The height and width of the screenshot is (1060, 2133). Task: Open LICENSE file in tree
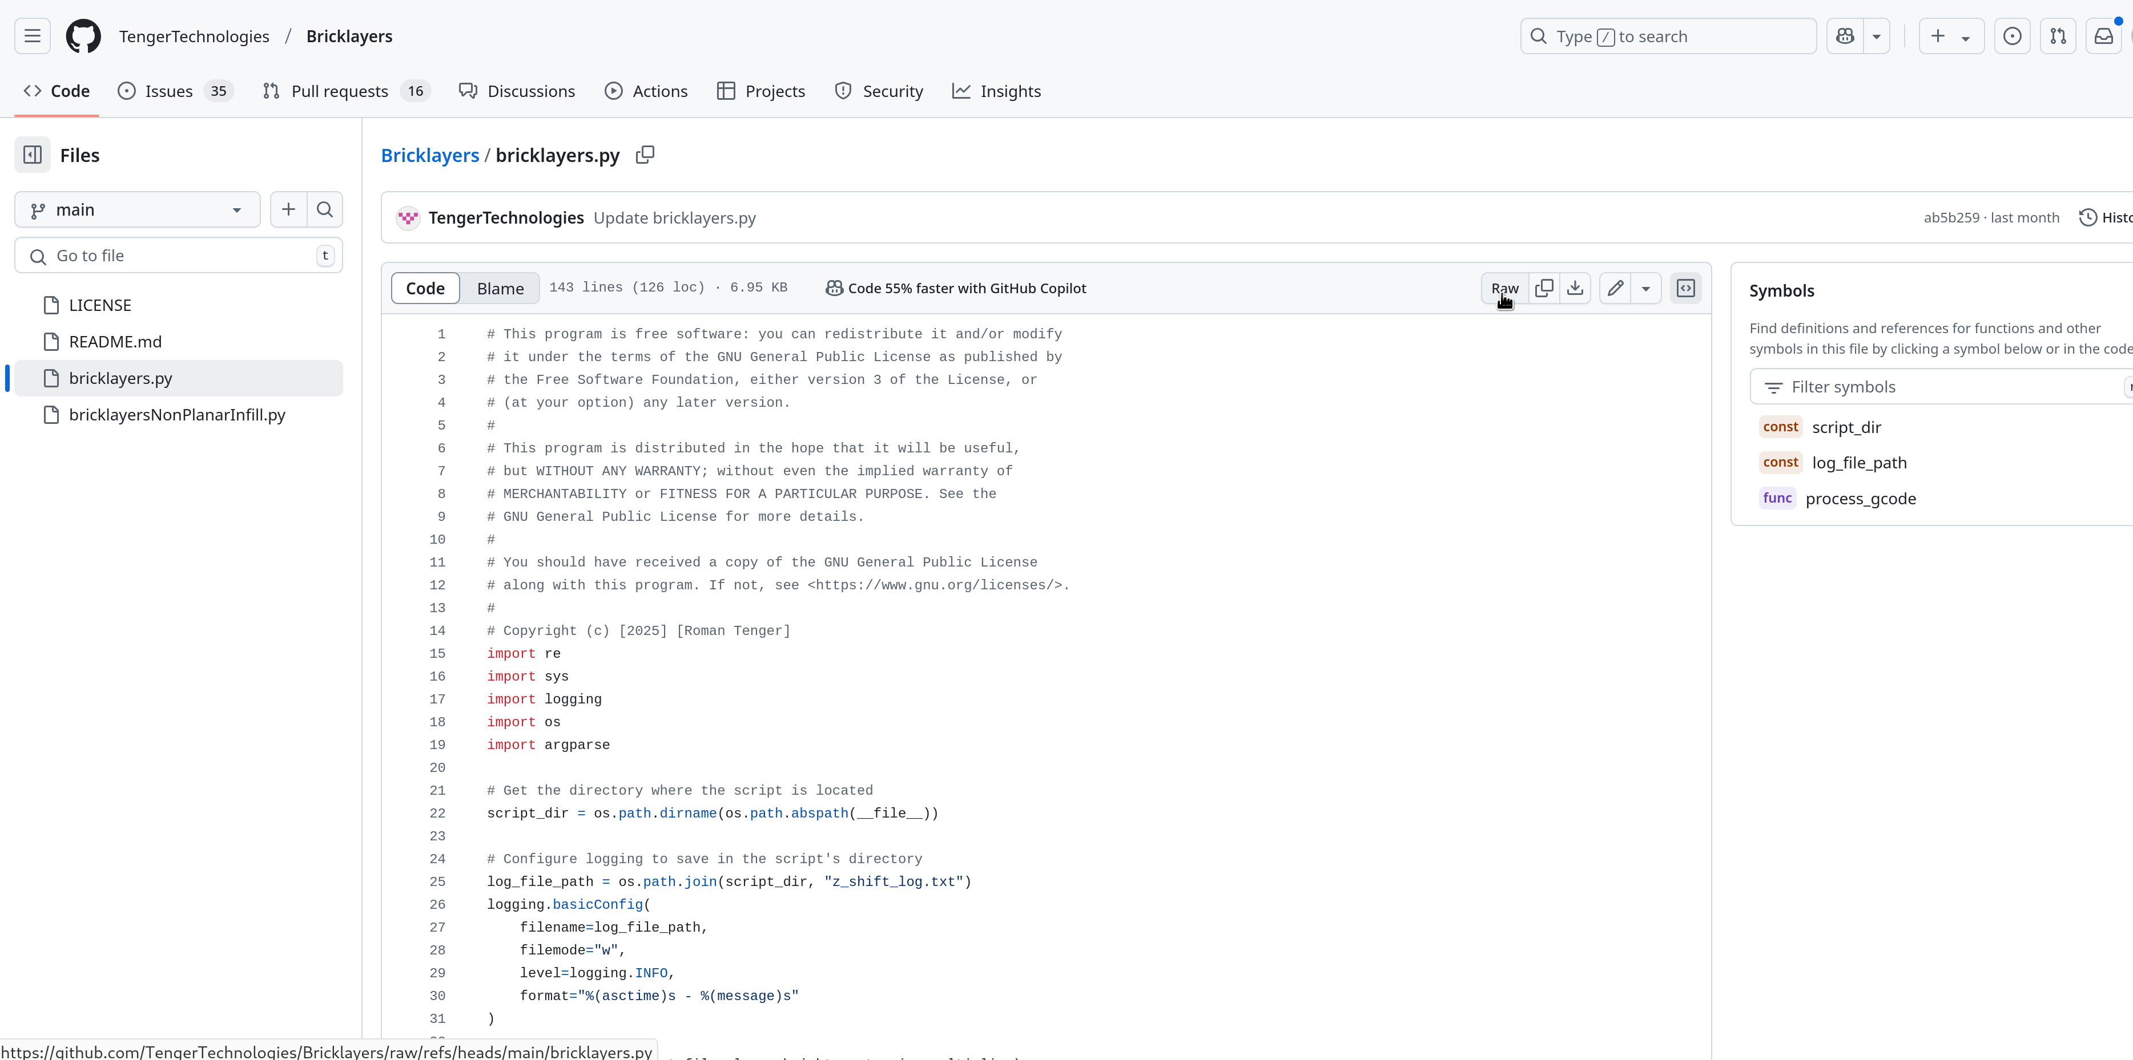(x=100, y=305)
